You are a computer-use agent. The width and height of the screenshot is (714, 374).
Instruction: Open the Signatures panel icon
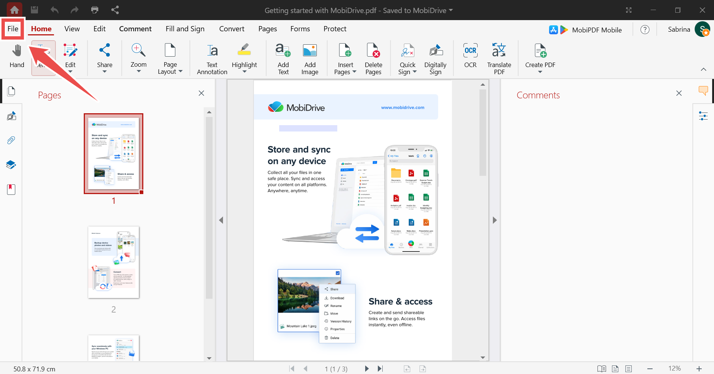(11, 116)
